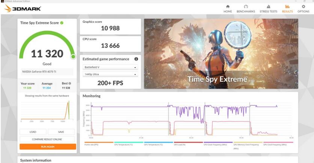Click the main score 11 320 in the gauge
Viewport: 314px width, 163px height.
coord(47,54)
